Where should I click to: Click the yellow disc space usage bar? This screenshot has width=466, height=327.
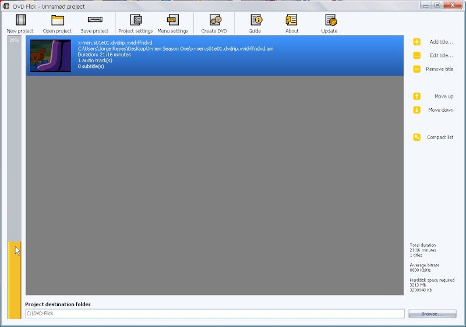click(15, 280)
